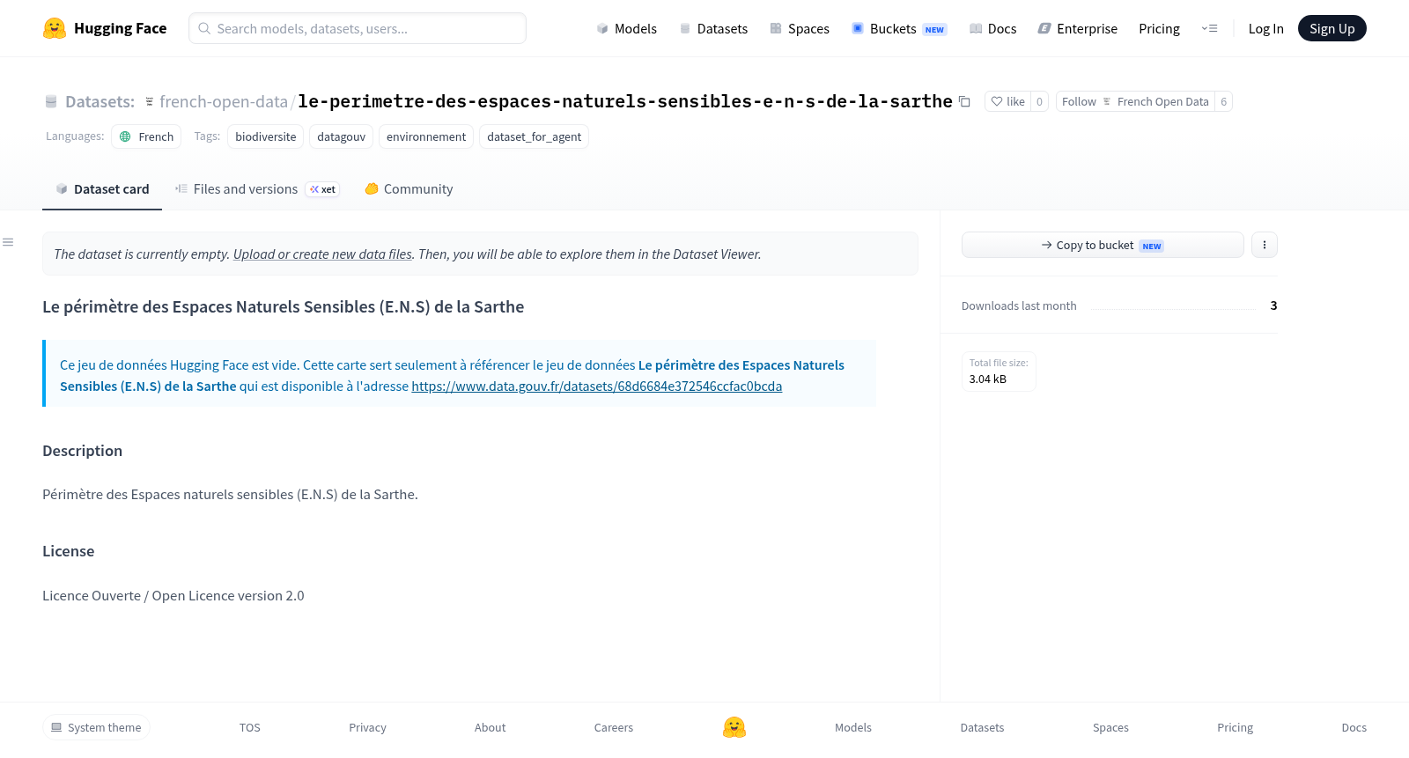
Task: Open Buckets in the top navigation
Action: [x=899, y=28]
